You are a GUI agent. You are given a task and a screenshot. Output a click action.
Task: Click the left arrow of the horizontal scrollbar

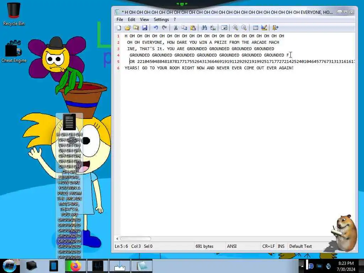tap(117, 239)
